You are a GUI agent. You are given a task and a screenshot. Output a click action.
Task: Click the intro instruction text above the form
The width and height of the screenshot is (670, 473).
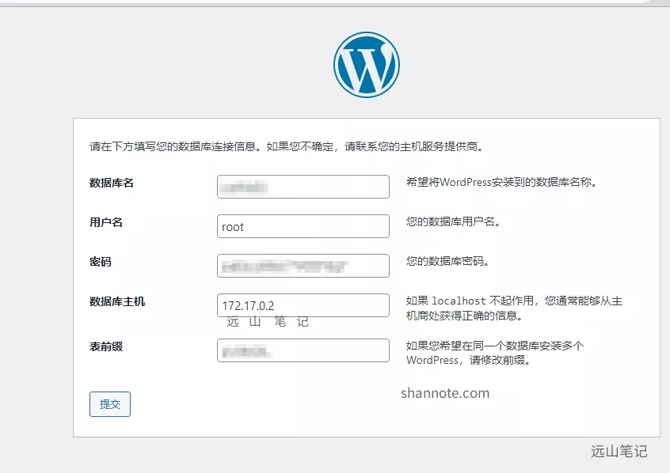(x=286, y=146)
